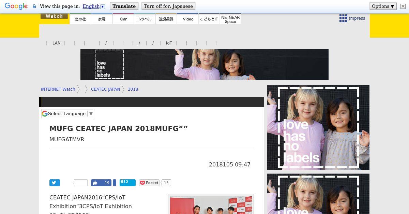Open the 仮想通貨 tab
Viewport: 409px width, 214px height.
[x=166, y=19]
